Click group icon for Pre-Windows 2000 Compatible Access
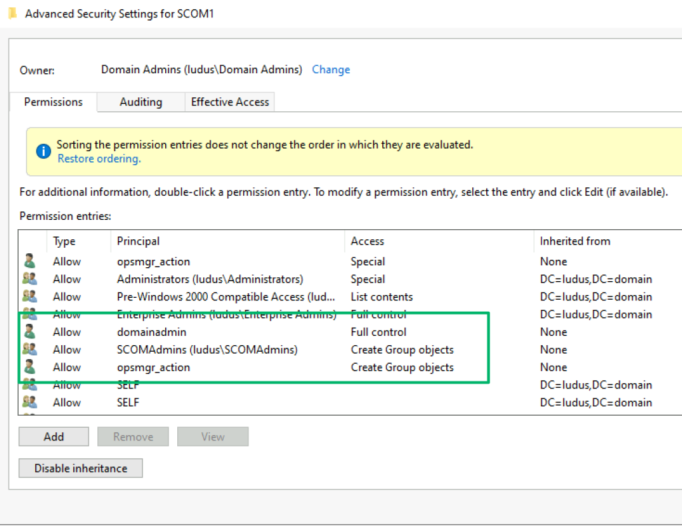 pos(29,296)
